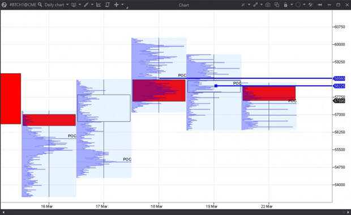Click the 58225 blue price level label
The height and width of the screenshot is (215, 351).
pos(339,86)
